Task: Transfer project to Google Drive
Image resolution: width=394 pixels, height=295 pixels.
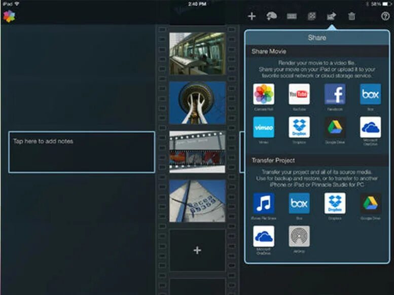Action: click(x=370, y=203)
